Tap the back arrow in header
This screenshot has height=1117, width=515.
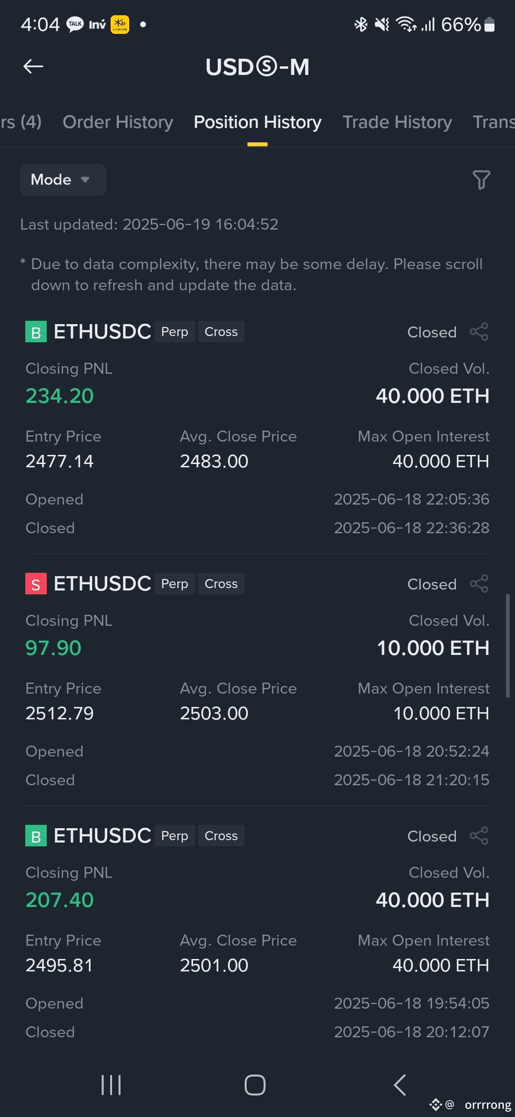pos(33,66)
